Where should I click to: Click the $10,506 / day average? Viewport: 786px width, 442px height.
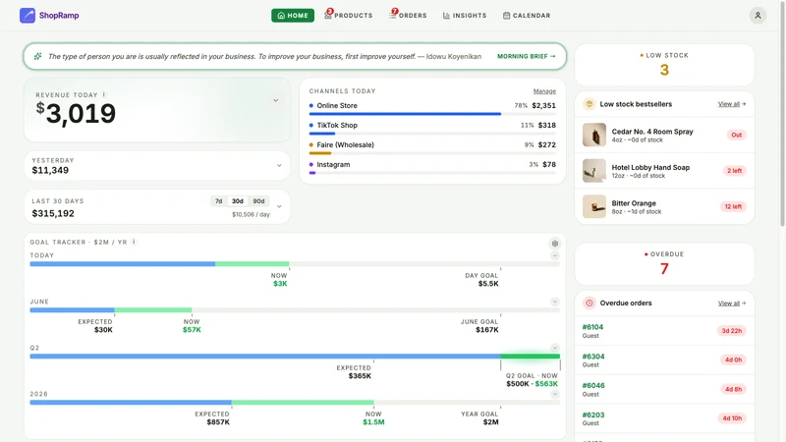[251, 214]
